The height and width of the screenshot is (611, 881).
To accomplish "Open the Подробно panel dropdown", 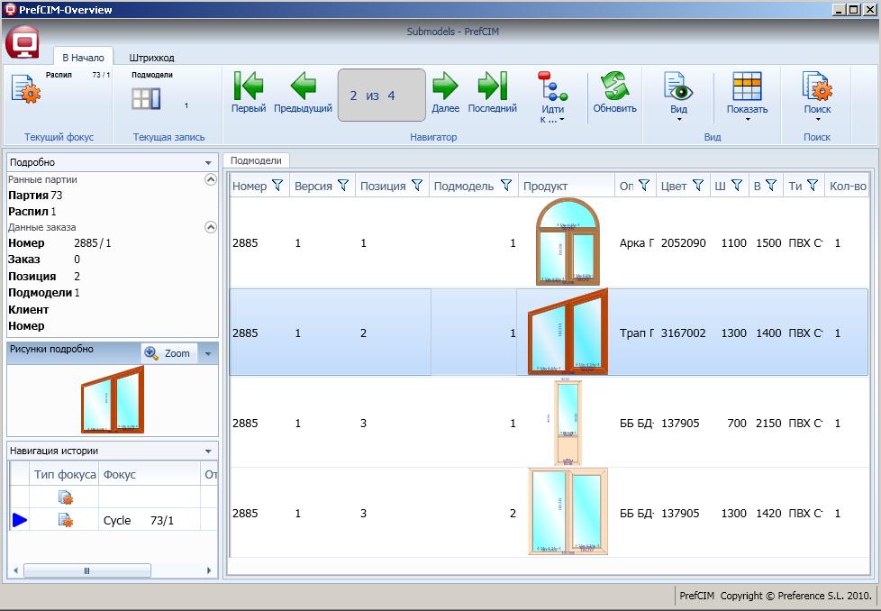I will pos(208,162).
